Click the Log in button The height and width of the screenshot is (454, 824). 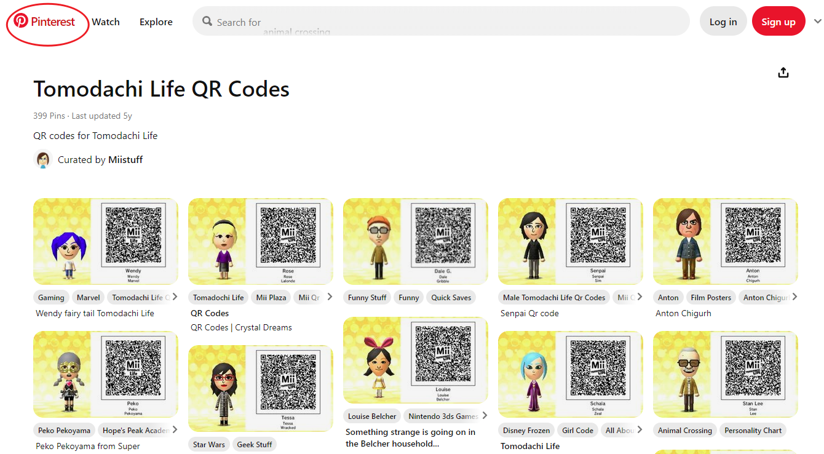pyautogui.click(x=723, y=22)
